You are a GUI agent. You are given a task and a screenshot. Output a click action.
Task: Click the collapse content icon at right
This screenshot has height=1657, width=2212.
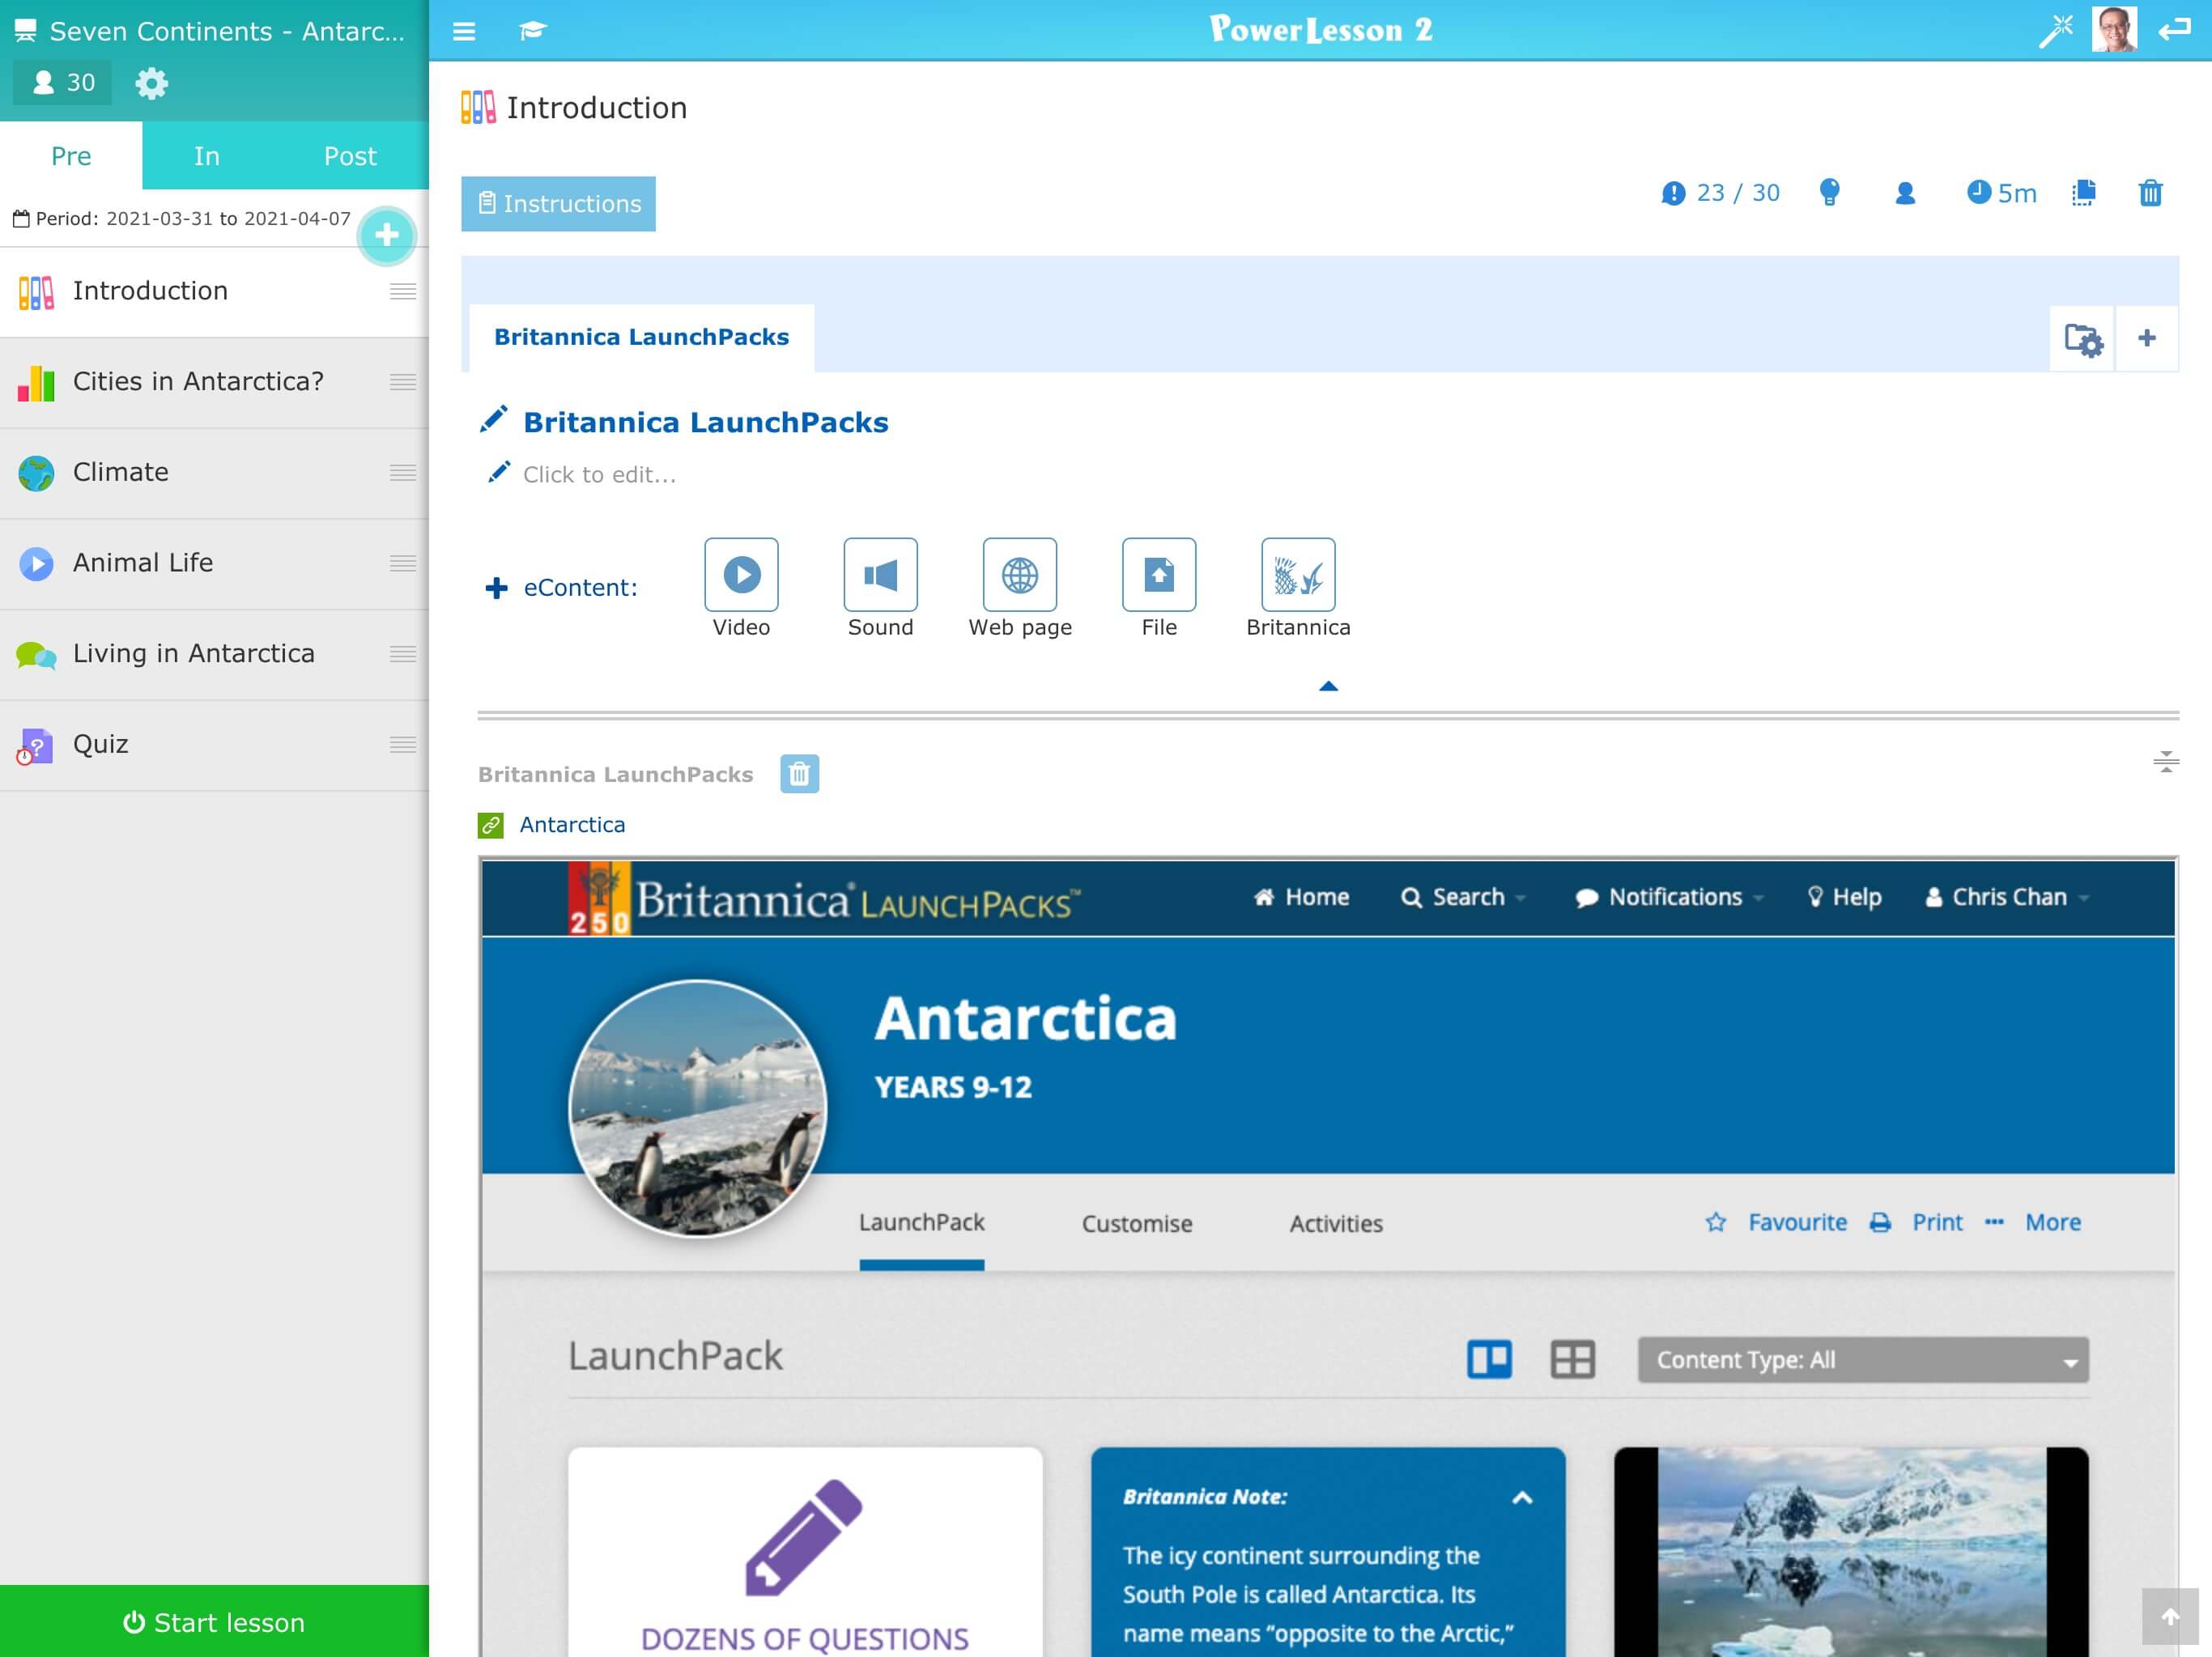[x=2165, y=762]
